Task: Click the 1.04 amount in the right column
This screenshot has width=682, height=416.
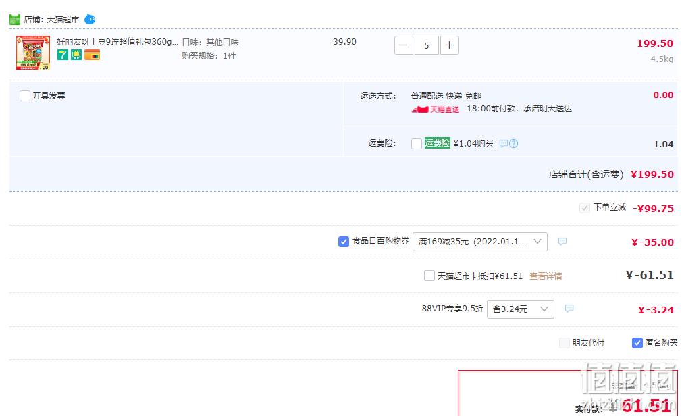Action: pos(663,144)
